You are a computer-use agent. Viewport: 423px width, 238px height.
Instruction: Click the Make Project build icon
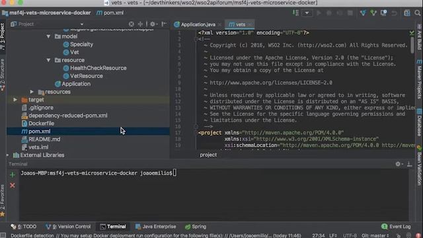[295, 13]
